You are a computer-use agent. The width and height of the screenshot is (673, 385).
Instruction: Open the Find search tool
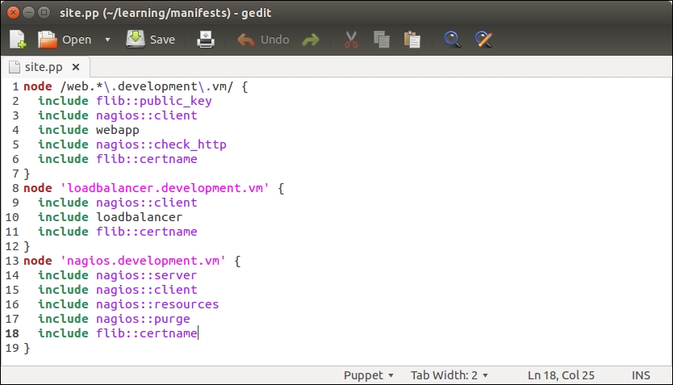click(x=453, y=40)
